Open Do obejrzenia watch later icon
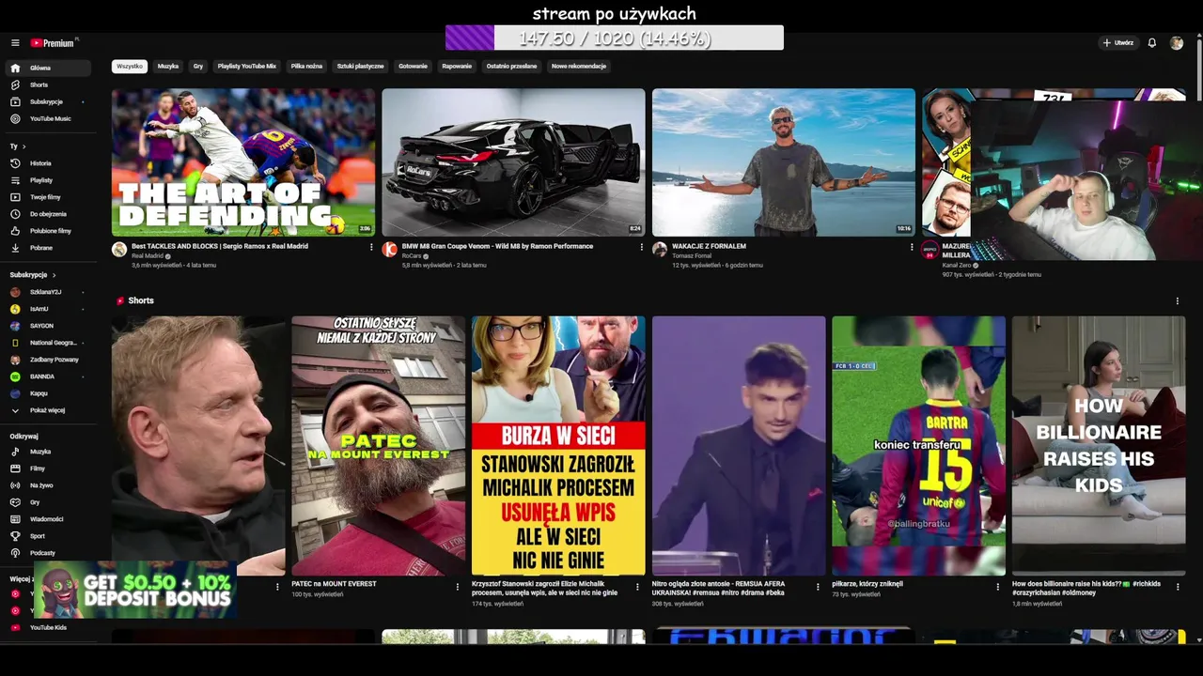The width and height of the screenshot is (1203, 676). (15, 214)
